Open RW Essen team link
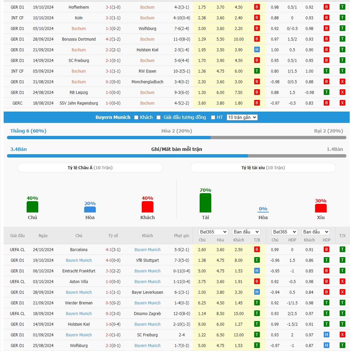The height and width of the screenshot is (352, 353). coord(147,71)
